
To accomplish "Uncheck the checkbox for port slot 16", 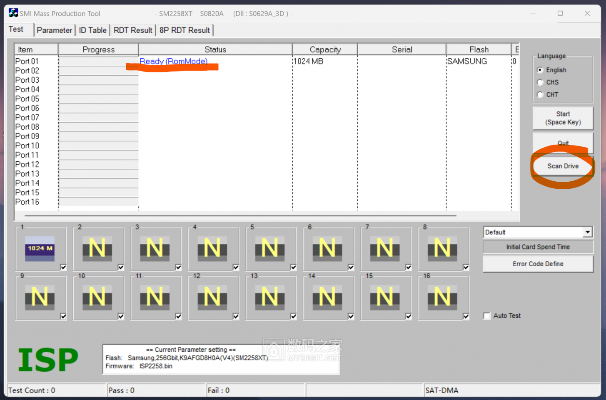I will [x=466, y=316].
